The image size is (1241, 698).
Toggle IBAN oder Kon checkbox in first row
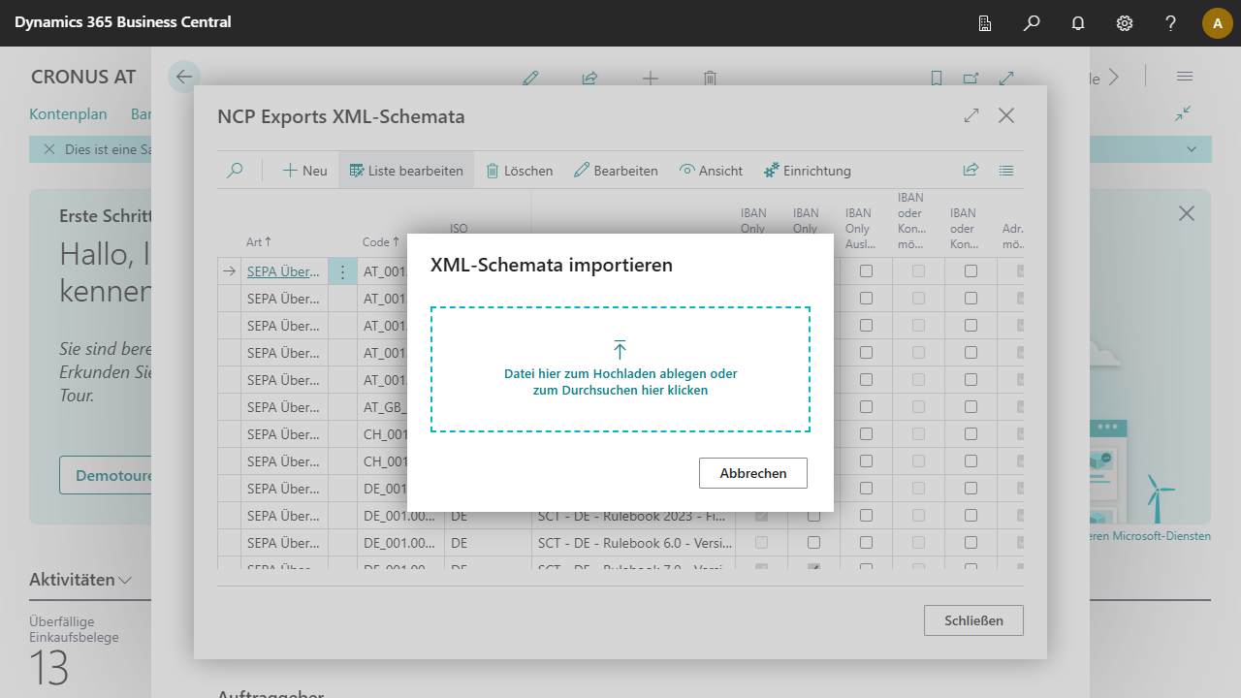971,271
